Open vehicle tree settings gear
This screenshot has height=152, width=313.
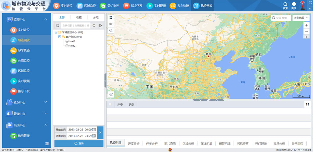click(100, 25)
